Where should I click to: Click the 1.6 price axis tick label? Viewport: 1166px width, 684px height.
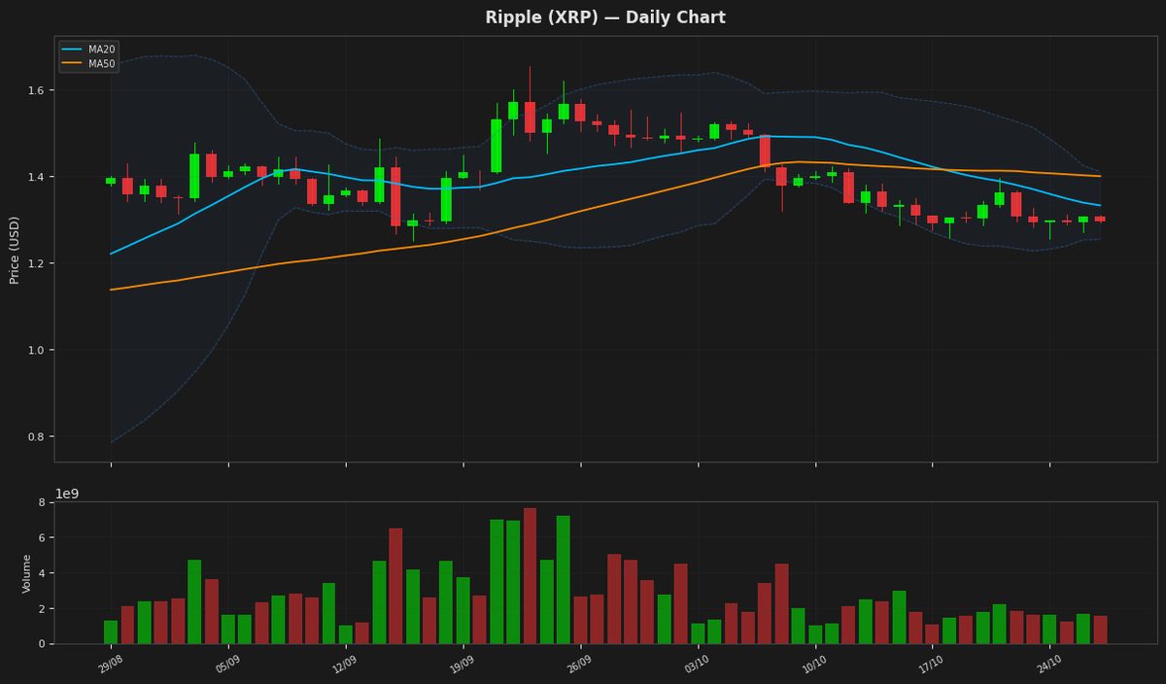(x=36, y=90)
